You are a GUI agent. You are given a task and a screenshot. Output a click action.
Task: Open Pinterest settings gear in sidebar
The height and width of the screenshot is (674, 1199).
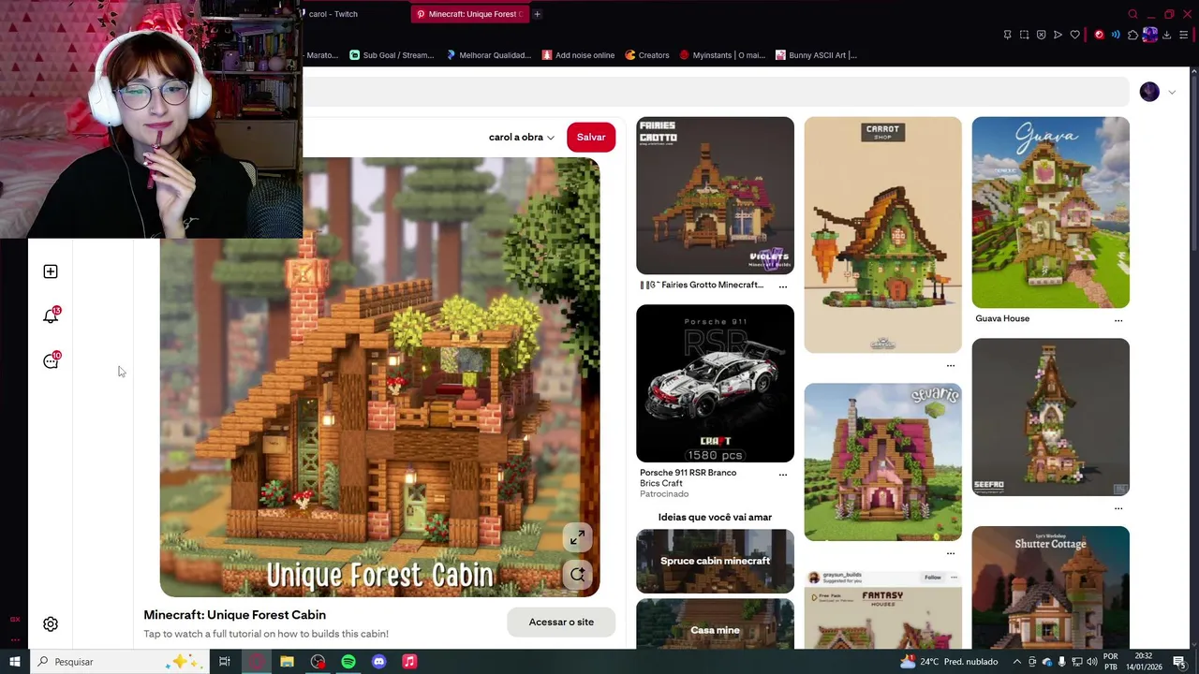click(x=51, y=624)
